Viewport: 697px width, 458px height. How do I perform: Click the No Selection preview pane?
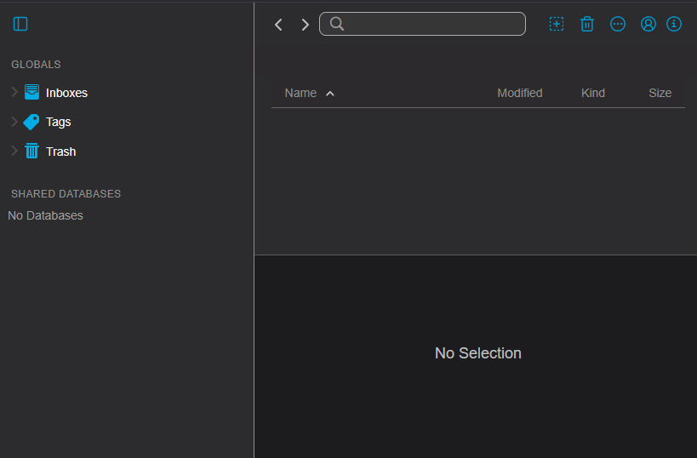click(477, 353)
